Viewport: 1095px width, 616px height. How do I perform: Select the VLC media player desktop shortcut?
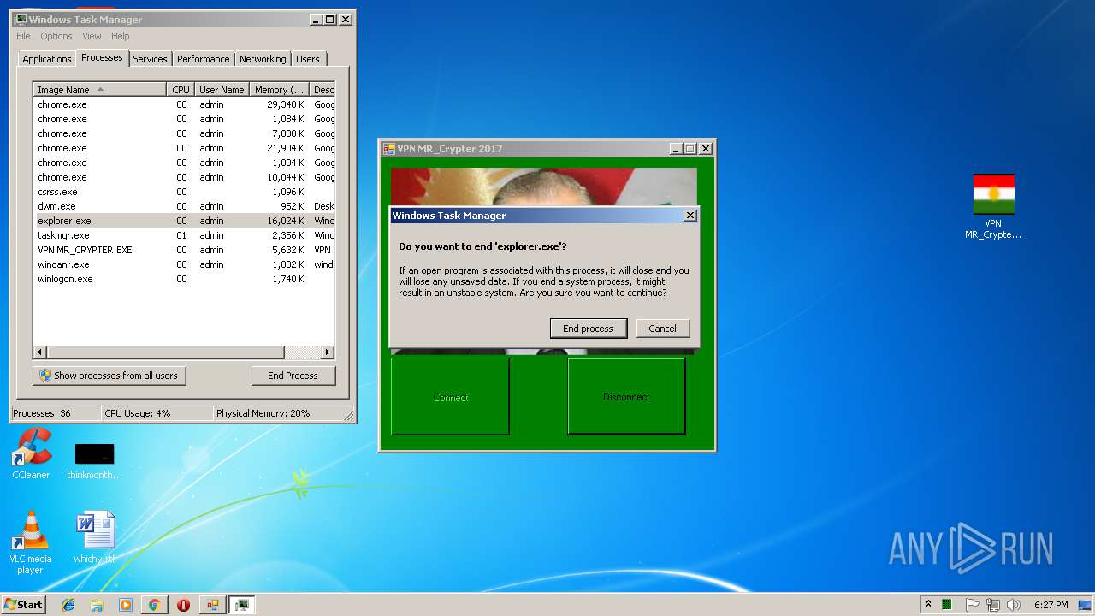point(31,542)
